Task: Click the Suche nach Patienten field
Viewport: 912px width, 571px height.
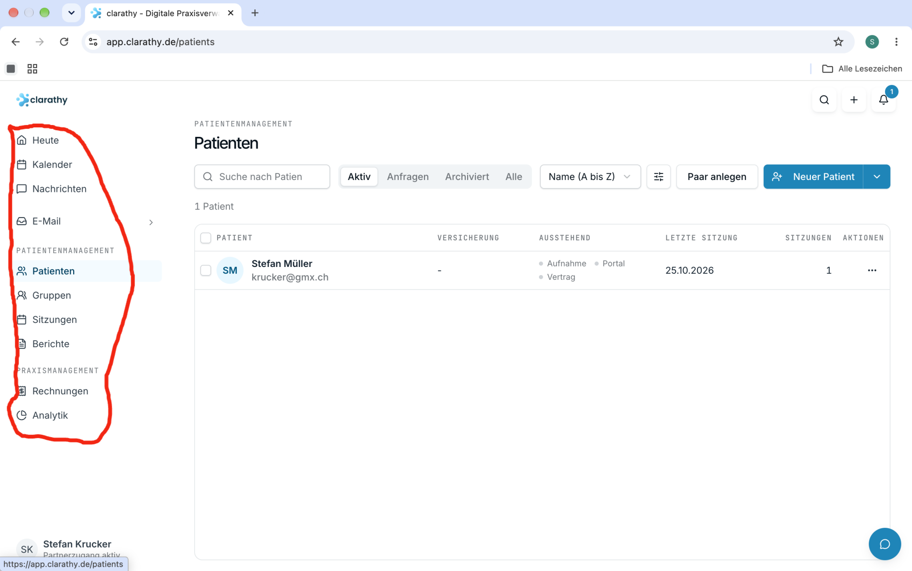Action: pyautogui.click(x=262, y=177)
